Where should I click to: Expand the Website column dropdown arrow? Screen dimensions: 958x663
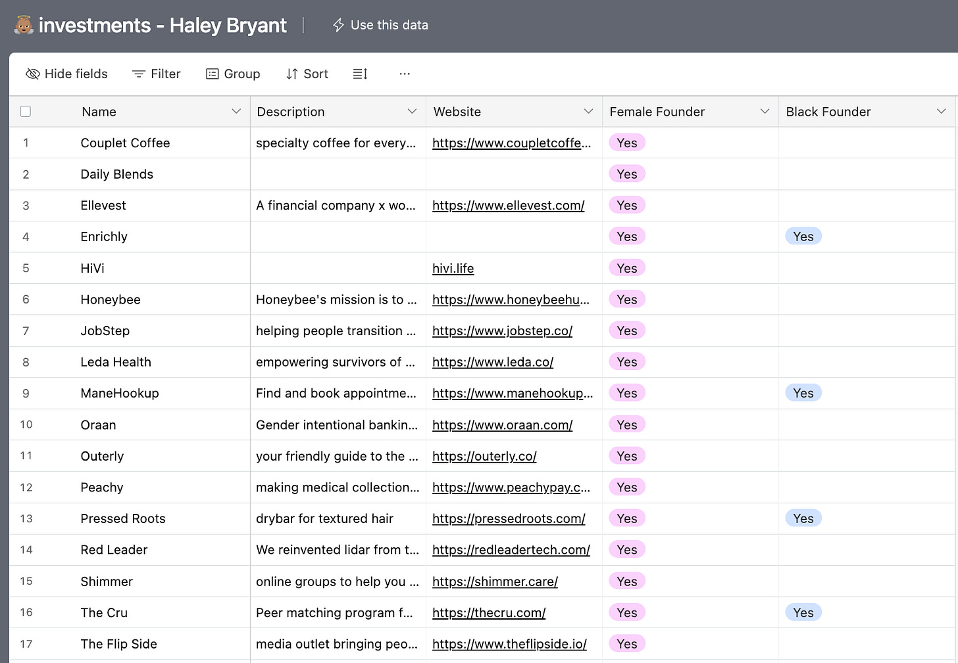pos(588,111)
